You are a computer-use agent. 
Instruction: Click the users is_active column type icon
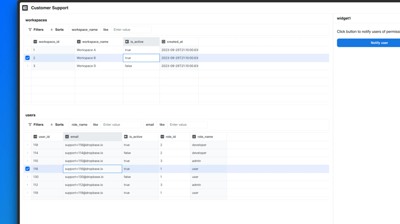[126, 137]
